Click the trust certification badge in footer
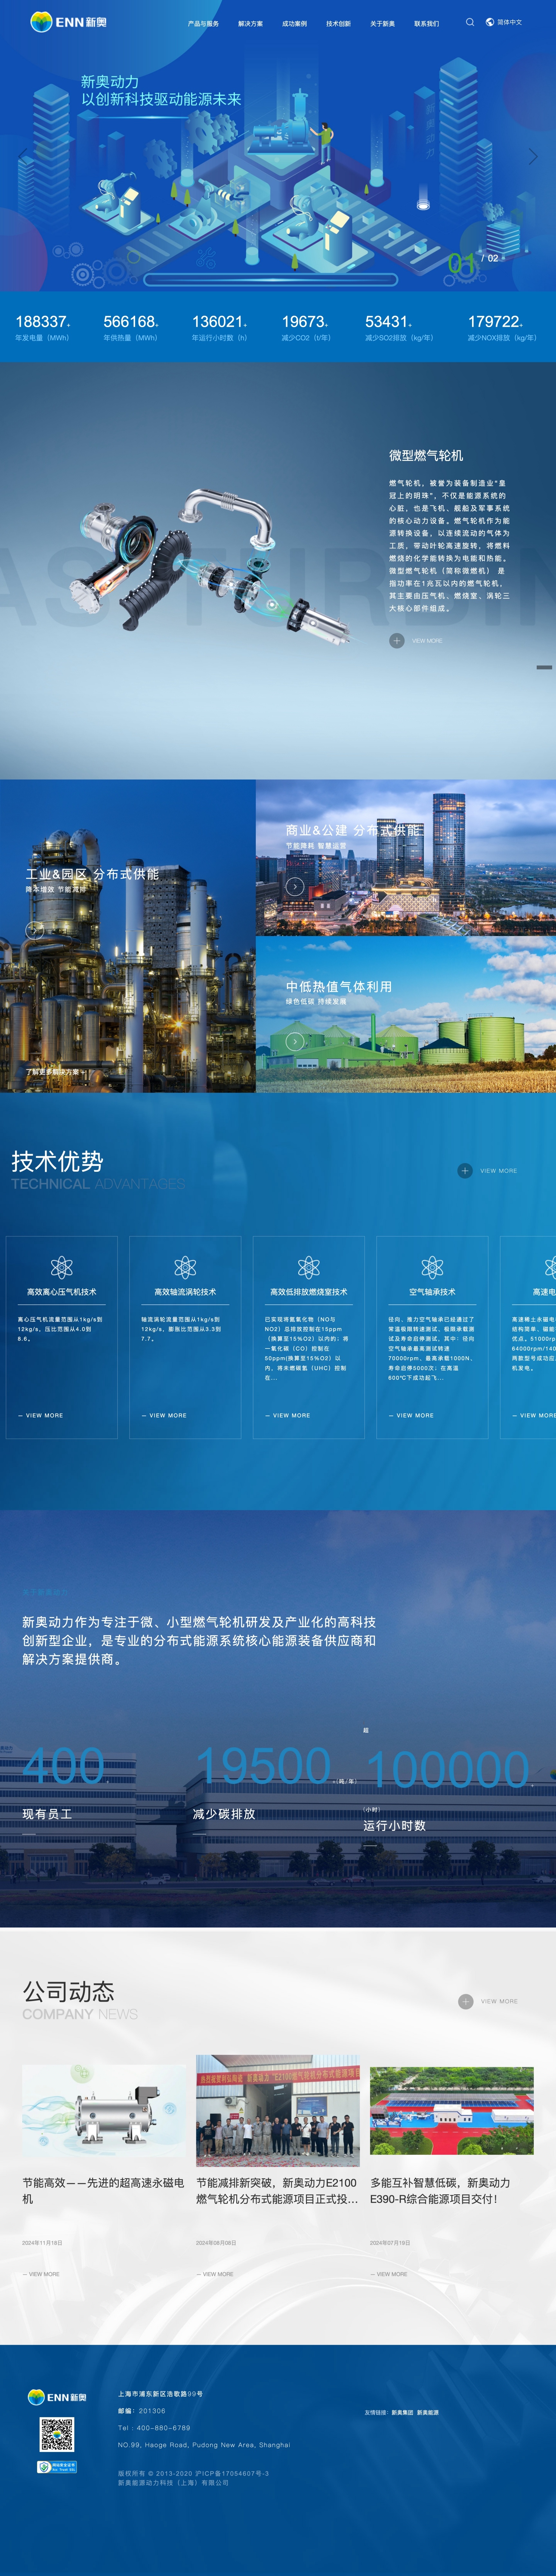This screenshot has width=556, height=2576. tap(57, 2467)
